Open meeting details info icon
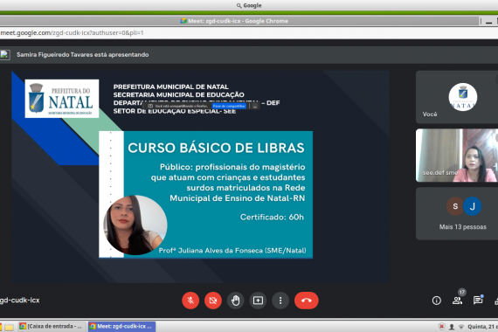Image resolution: width=498 pixels, height=332 pixels. [436, 301]
